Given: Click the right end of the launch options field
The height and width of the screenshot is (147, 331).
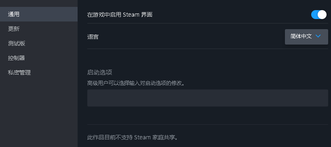Looking at the screenshot, I should point(323,98).
